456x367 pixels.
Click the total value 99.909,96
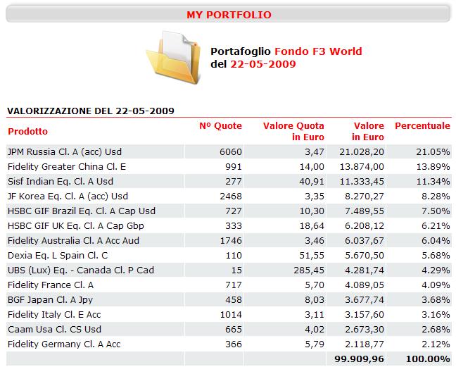pyautogui.click(x=359, y=359)
